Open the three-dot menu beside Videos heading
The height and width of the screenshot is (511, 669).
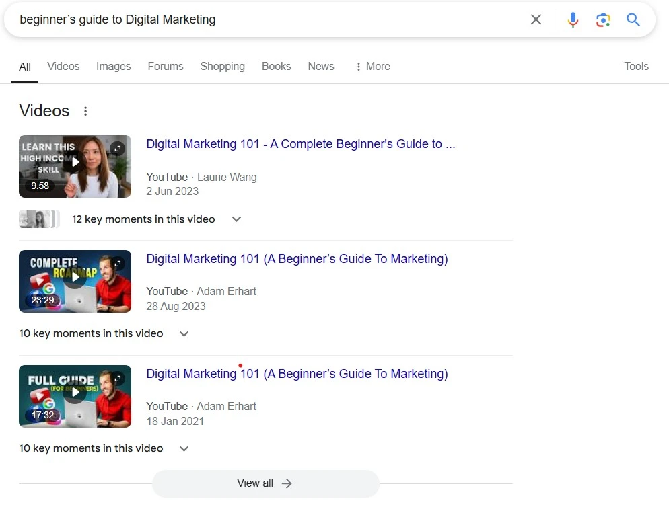coord(85,111)
